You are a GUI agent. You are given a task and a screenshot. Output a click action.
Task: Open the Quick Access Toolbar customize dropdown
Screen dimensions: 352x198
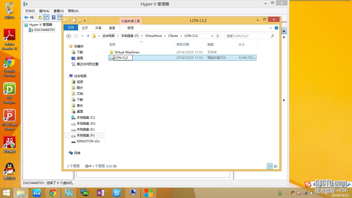pos(85,21)
